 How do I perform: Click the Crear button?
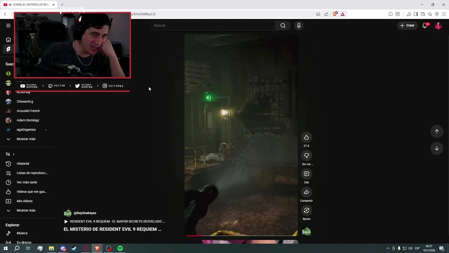(407, 25)
